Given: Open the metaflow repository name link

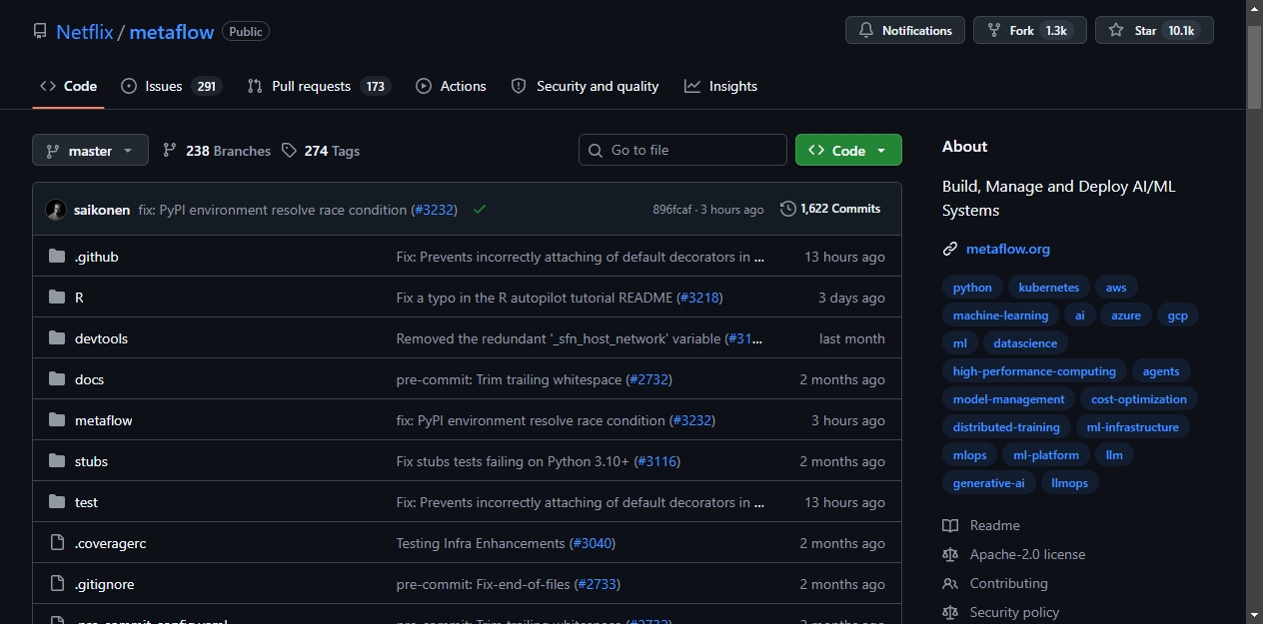Looking at the screenshot, I should point(172,32).
